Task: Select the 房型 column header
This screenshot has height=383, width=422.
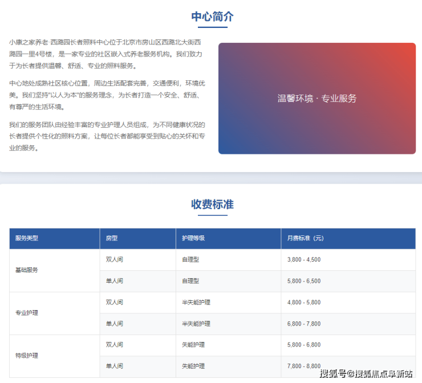Action: (112, 238)
